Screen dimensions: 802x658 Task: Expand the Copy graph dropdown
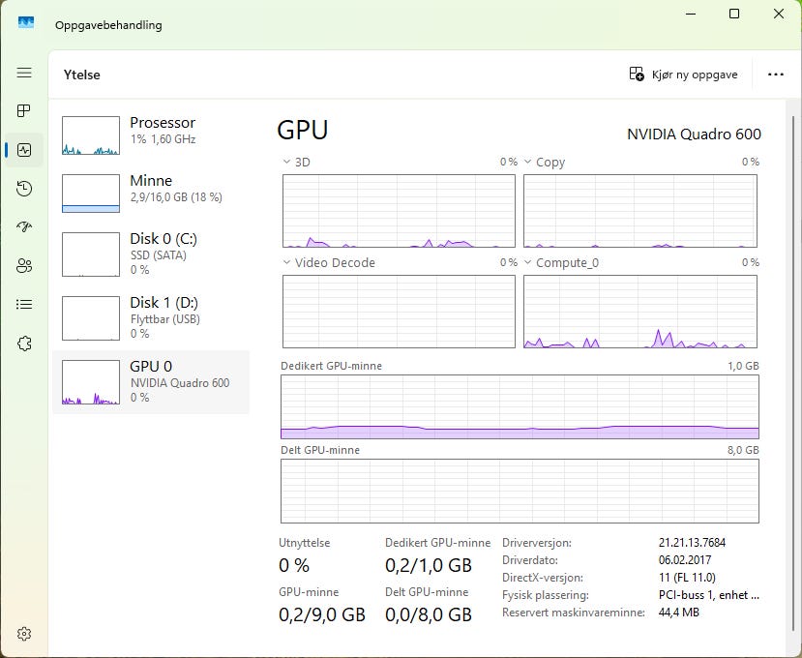[x=528, y=163]
